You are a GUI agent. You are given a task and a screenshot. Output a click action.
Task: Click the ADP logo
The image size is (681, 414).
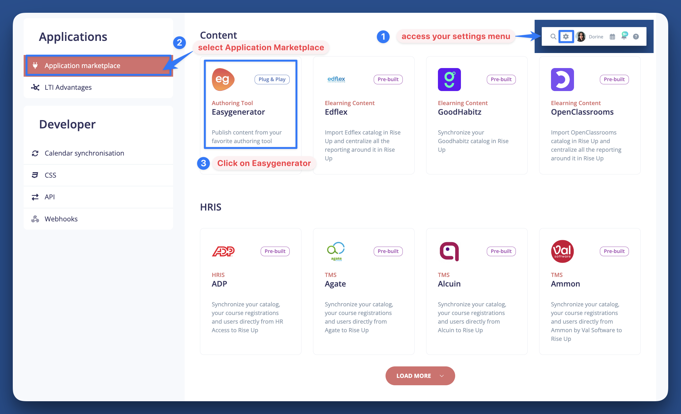(223, 251)
